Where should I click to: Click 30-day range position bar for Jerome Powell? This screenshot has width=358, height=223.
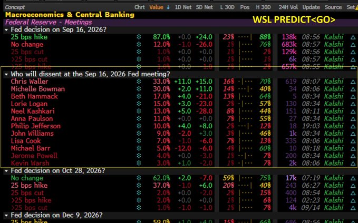pos(245,156)
